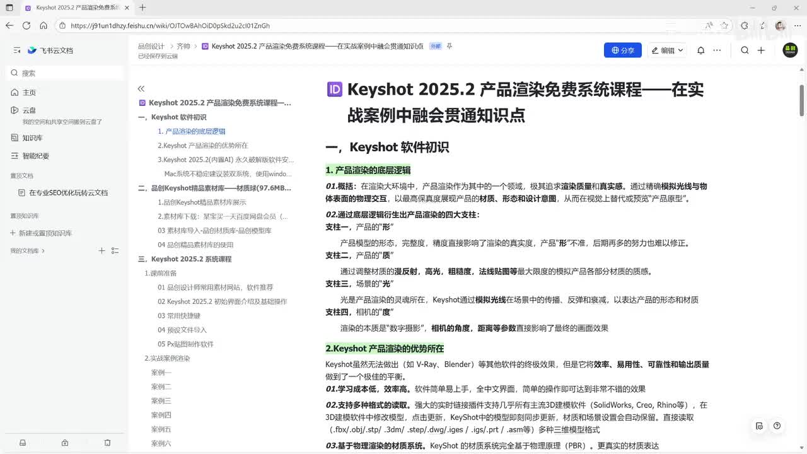Click the purple doc icon beside main title
The width and height of the screenshot is (807, 454).
(335, 90)
